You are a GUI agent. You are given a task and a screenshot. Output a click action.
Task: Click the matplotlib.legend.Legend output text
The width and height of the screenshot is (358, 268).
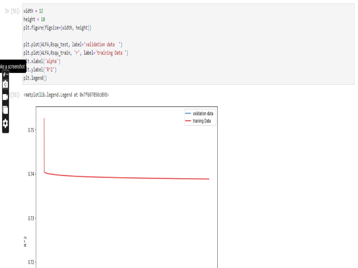tap(66, 95)
